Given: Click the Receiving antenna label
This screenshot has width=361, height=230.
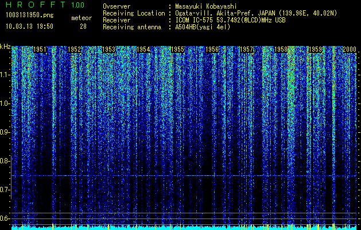Looking at the screenshot, I should (x=132, y=27).
